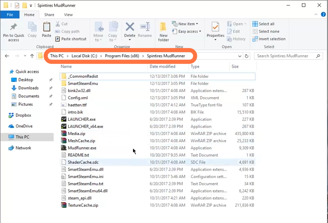328x223 pixels.
Task: Open the blue Help question icon
Action: point(323,14)
